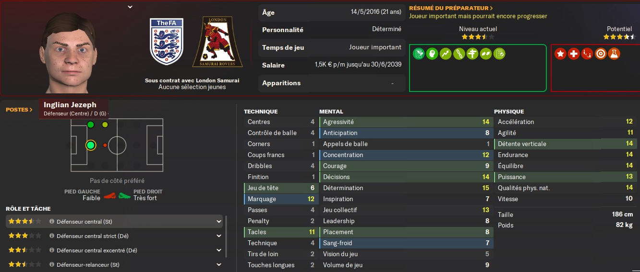Click the TheFA England crest
This screenshot has width=640, height=272.
[167, 42]
